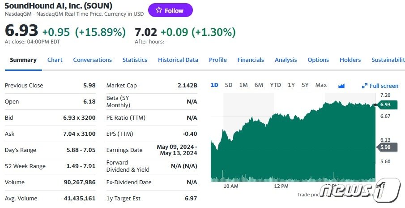
Task: Click the 6.93 current price marker on chart
Action: (x=385, y=104)
